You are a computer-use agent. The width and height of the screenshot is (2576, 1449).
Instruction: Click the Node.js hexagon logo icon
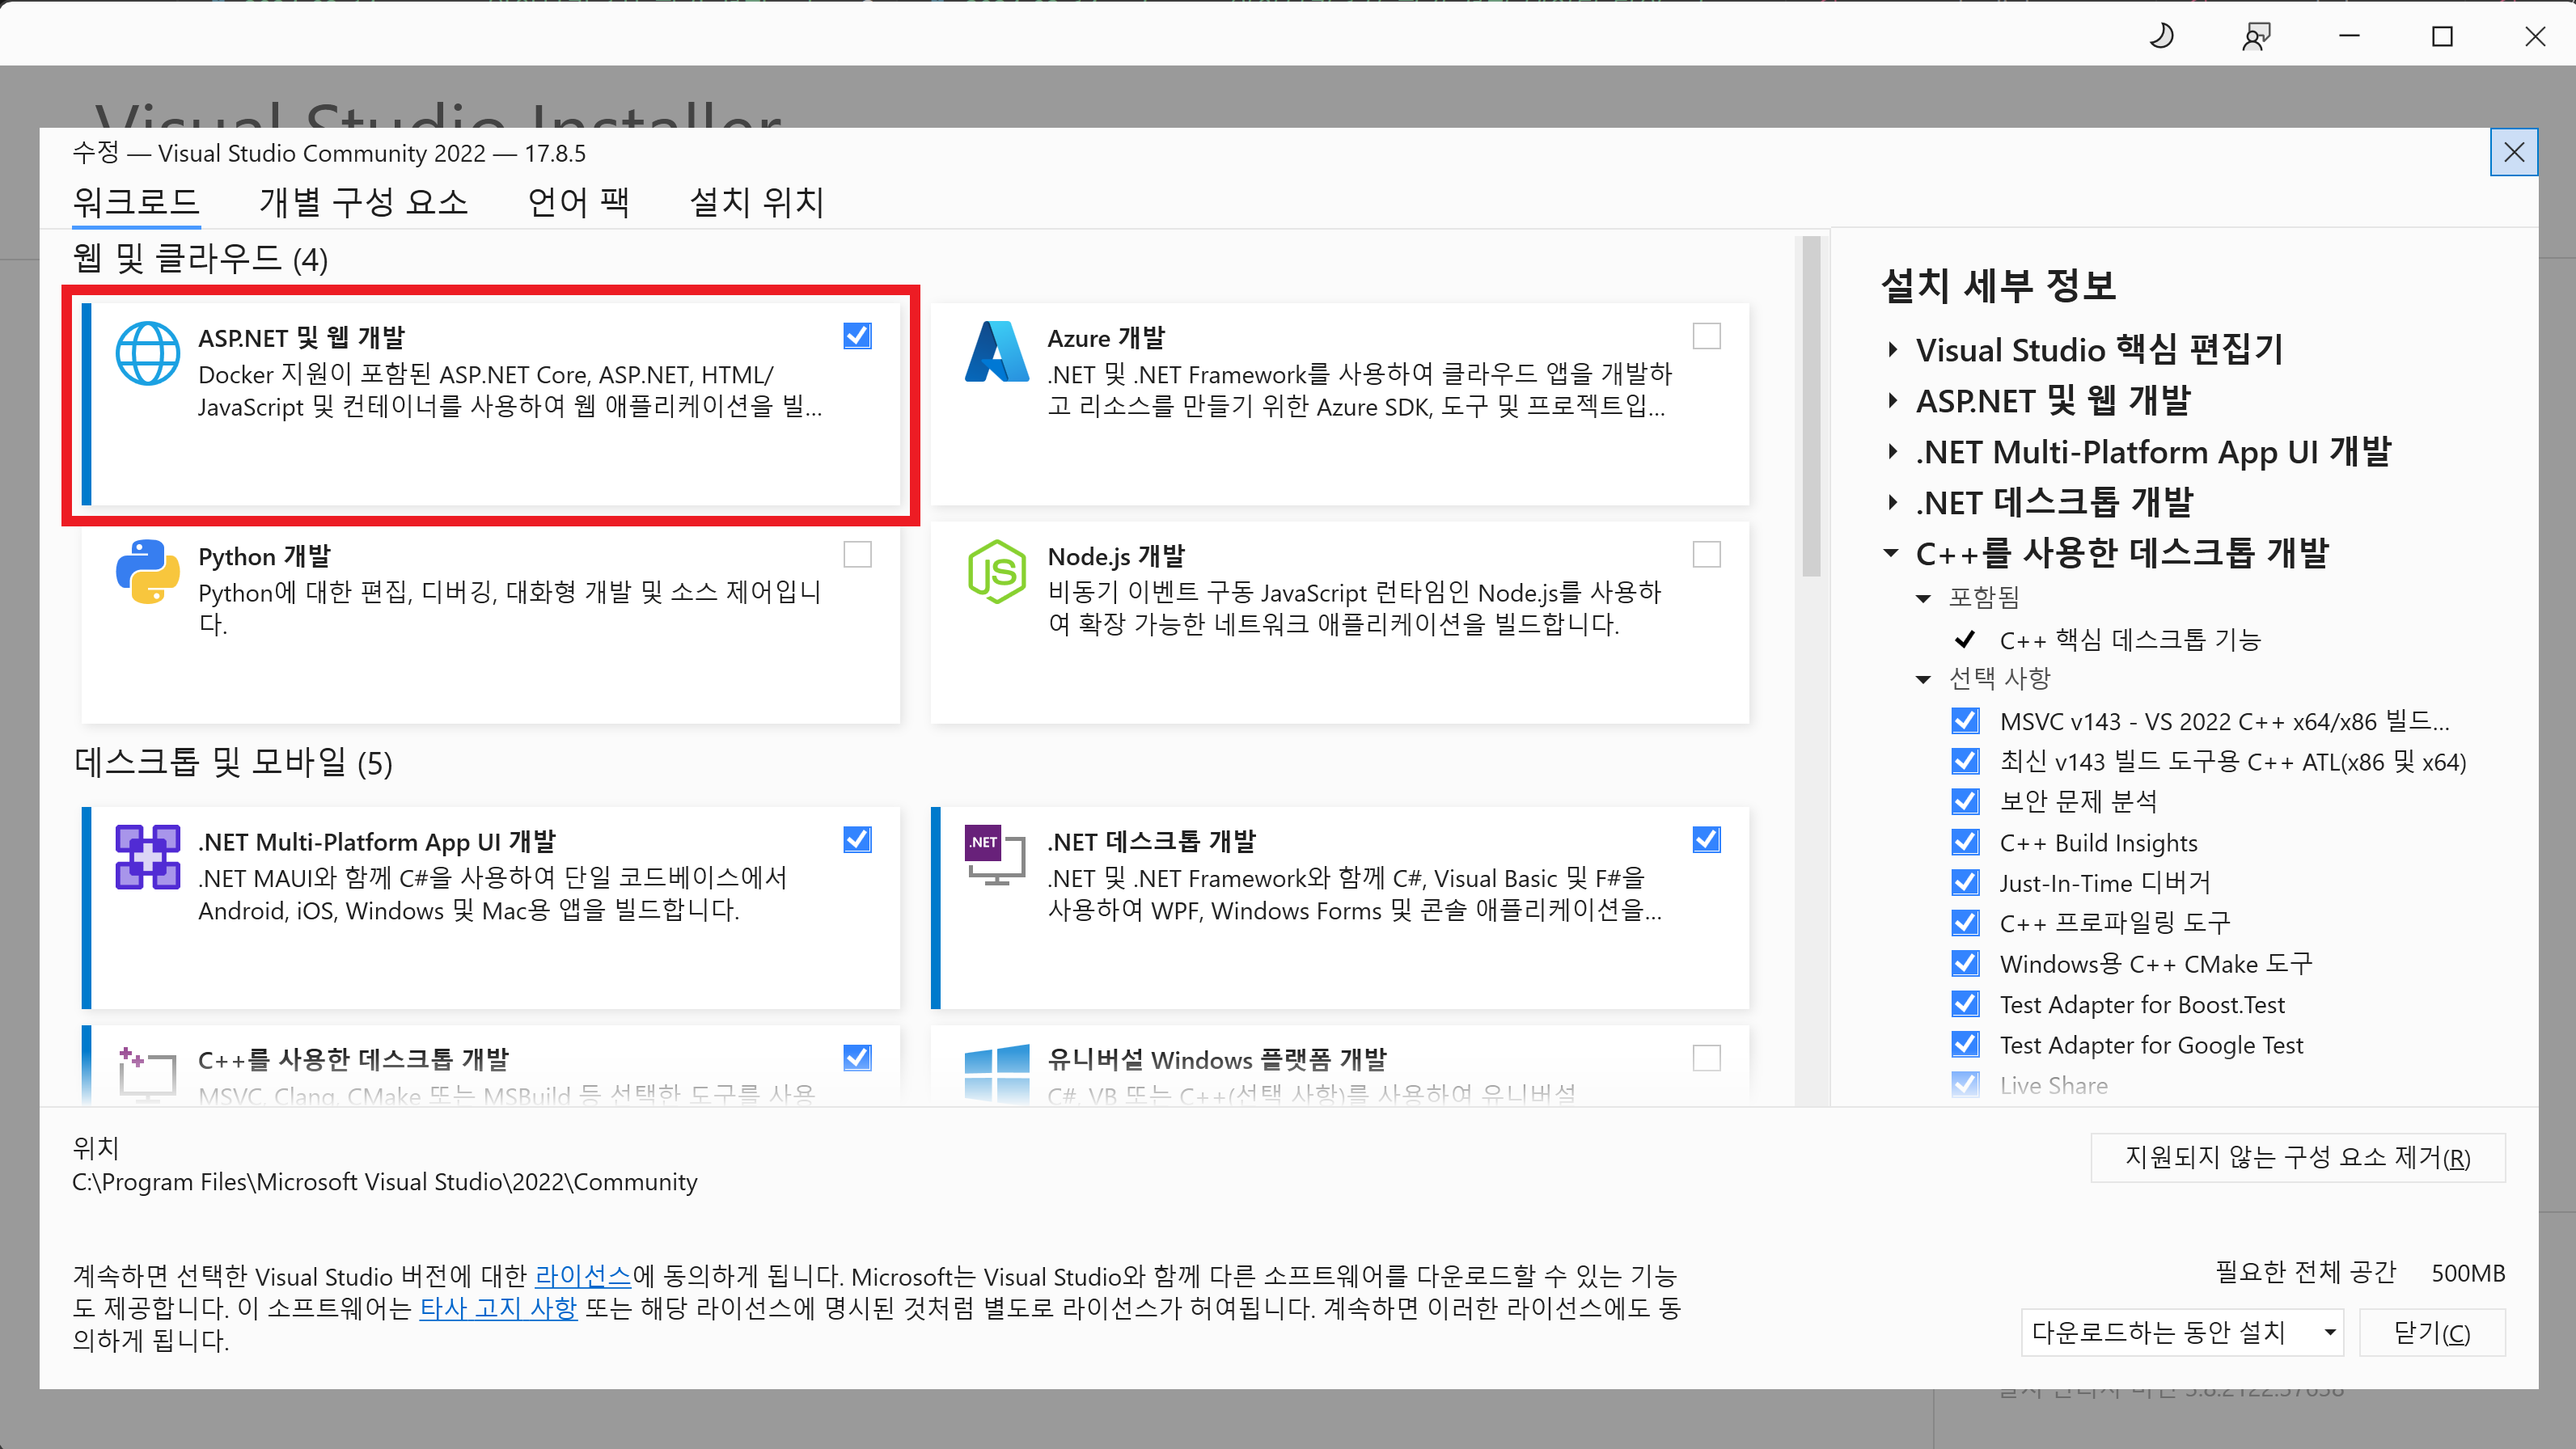click(x=996, y=571)
